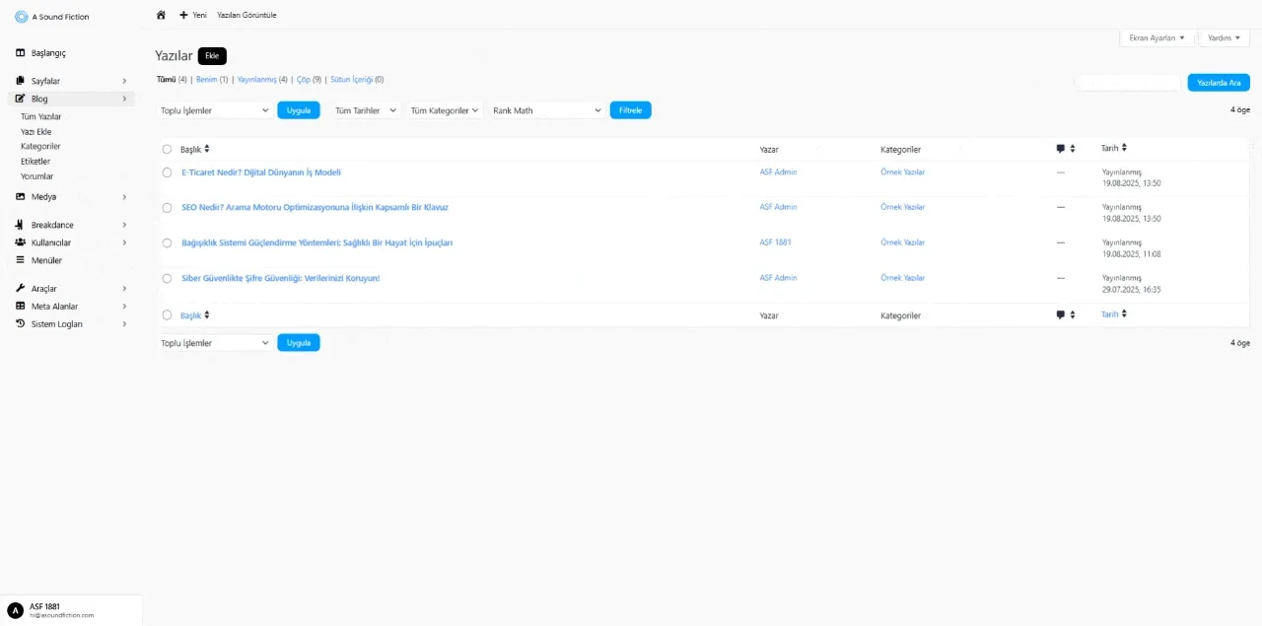Viewport: 1262px width, 626px height.
Task: Open the top Toplu İşlemler dropdown
Action: coord(215,110)
